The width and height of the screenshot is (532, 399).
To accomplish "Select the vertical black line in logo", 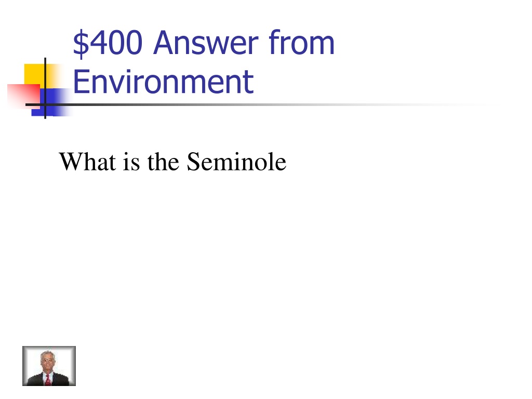I will pos(45,88).
